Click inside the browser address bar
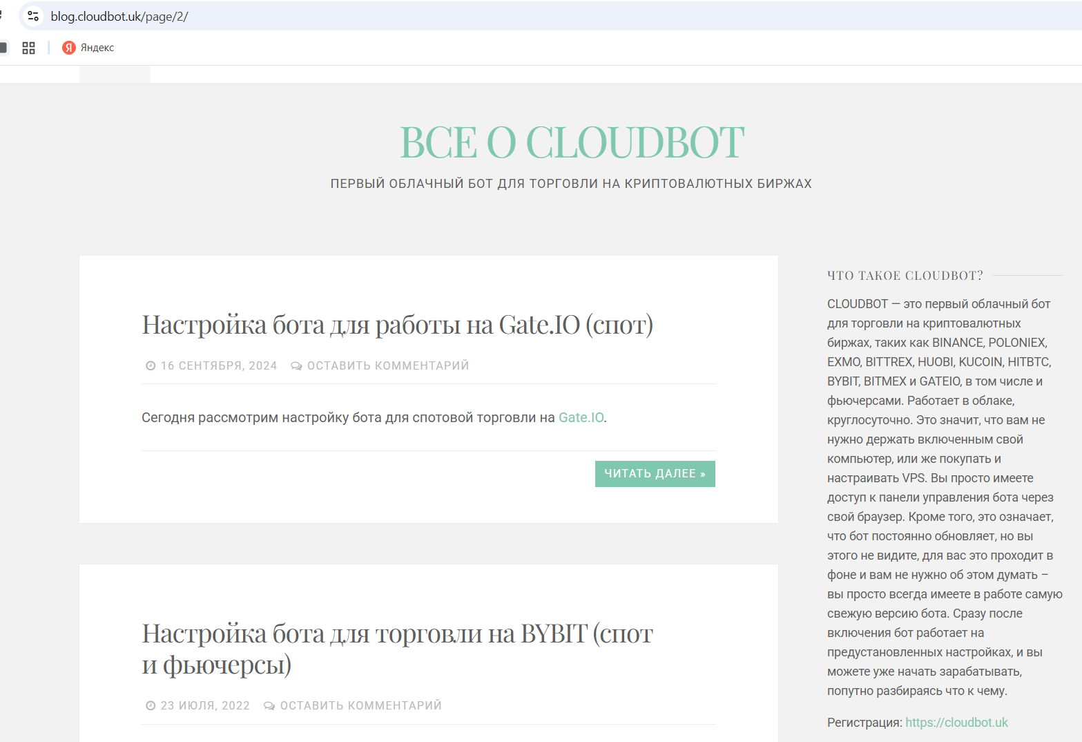This screenshot has width=1082, height=742. point(207,15)
